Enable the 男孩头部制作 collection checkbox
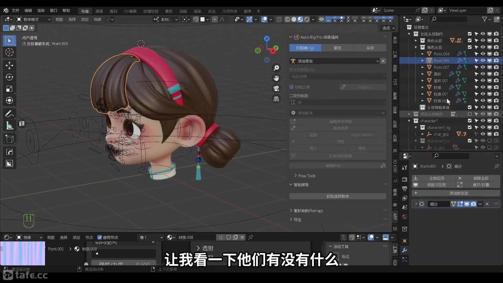 pos(469,114)
